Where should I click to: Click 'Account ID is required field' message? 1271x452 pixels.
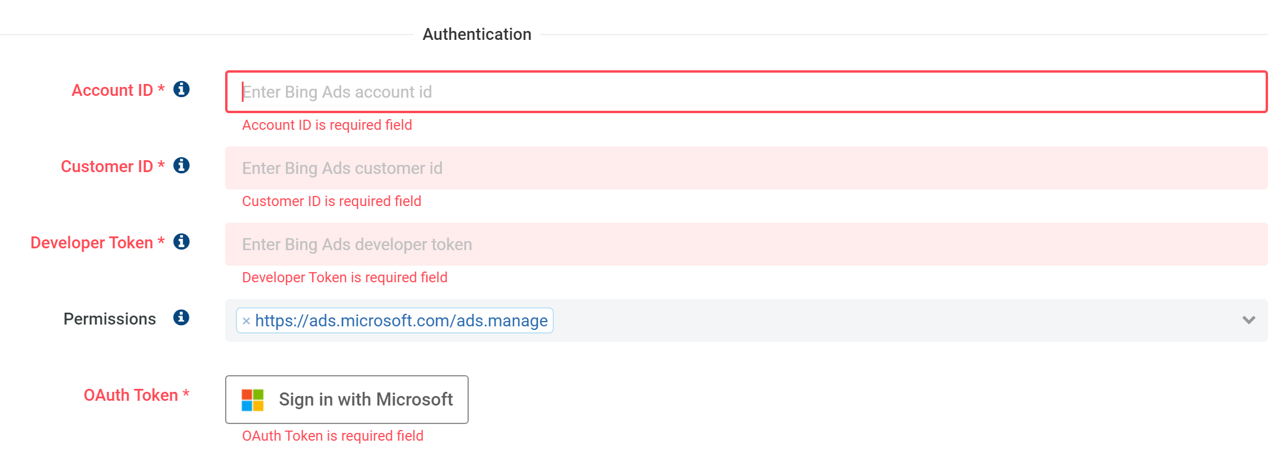click(x=327, y=125)
